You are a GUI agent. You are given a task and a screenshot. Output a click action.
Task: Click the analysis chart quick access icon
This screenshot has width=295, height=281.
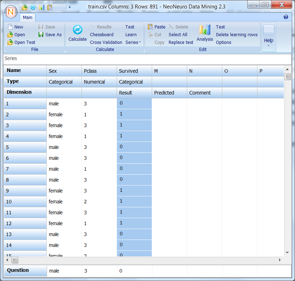(41, 7)
